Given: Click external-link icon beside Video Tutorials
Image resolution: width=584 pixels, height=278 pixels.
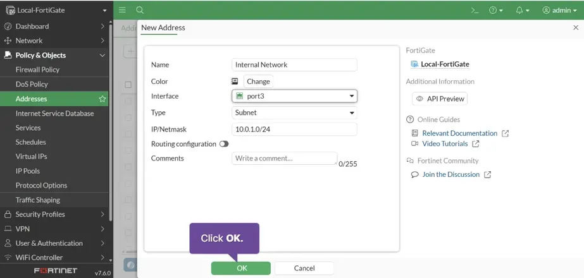Looking at the screenshot, I should tap(476, 143).
